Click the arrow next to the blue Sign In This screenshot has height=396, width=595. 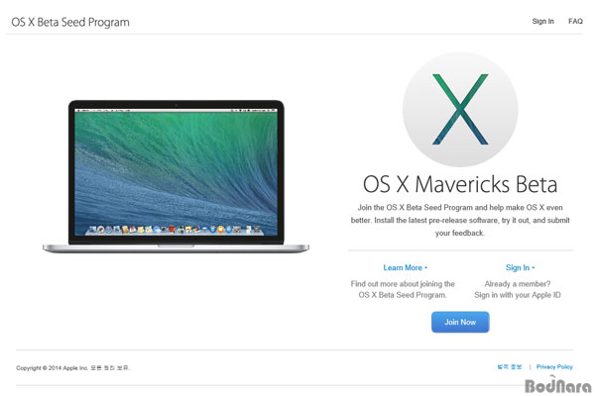534,268
